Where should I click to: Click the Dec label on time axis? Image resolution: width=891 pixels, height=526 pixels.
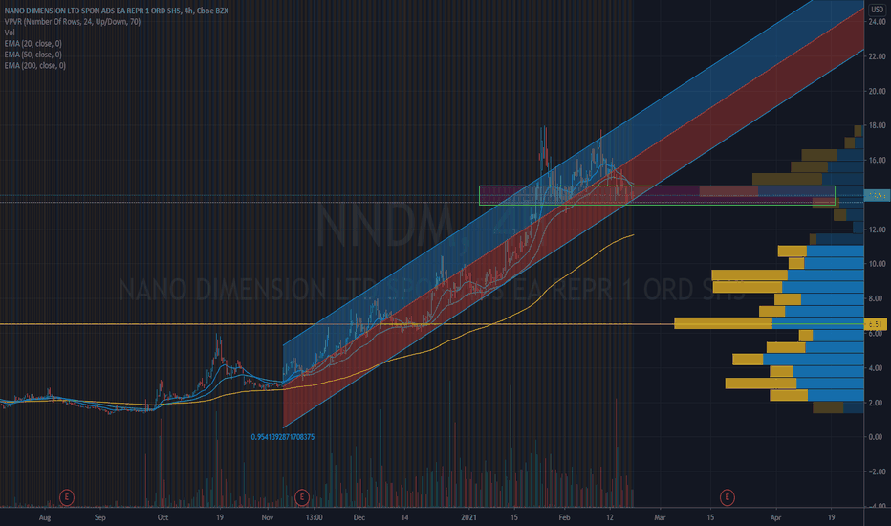tap(359, 517)
